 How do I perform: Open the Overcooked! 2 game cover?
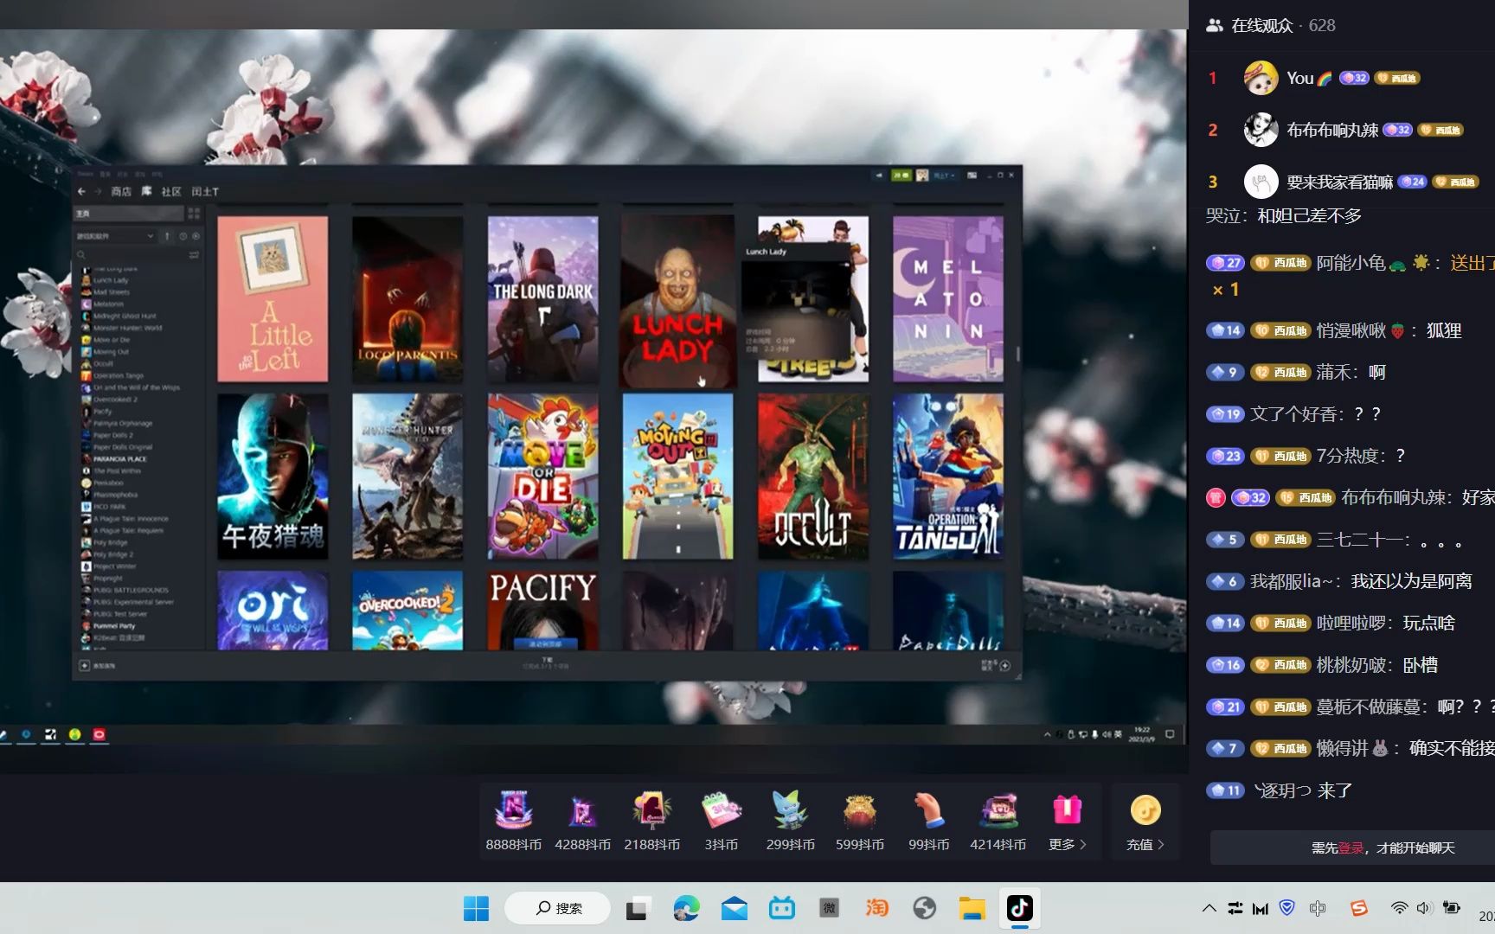pyautogui.click(x=407, y=611)
